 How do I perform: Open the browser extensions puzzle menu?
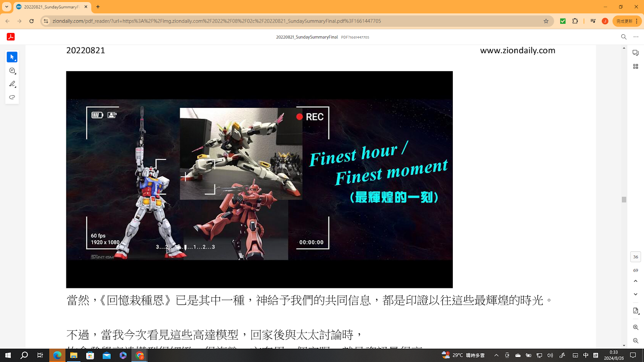pyautogui.click(x=575, y=21)
